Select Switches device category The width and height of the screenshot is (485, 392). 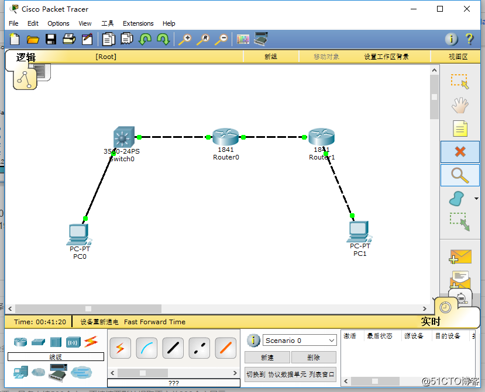click(x=38, y=342)
